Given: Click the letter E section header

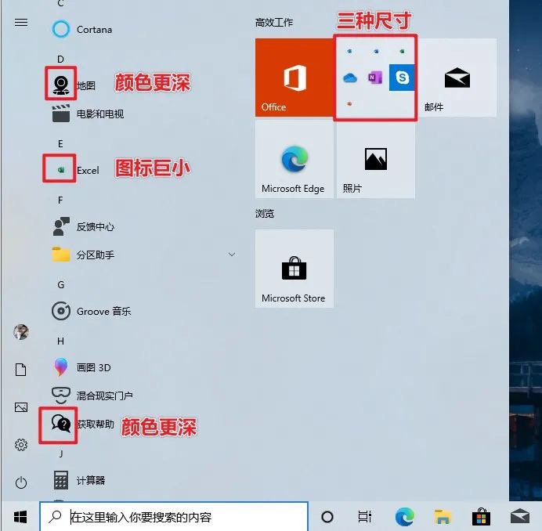Looking at the screenshot, I should (x=60, y=144).
